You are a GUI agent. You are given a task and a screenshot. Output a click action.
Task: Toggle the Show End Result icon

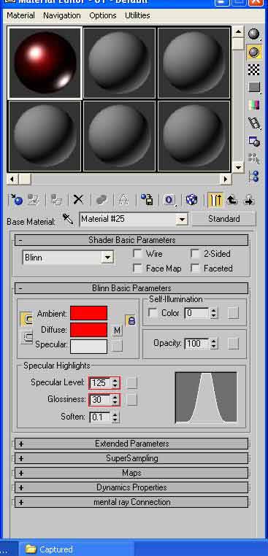point(216,200)
